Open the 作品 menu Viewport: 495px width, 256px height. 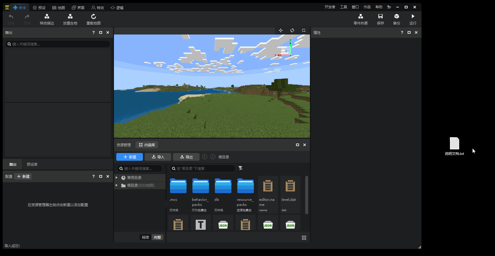[x=367, y=7]
